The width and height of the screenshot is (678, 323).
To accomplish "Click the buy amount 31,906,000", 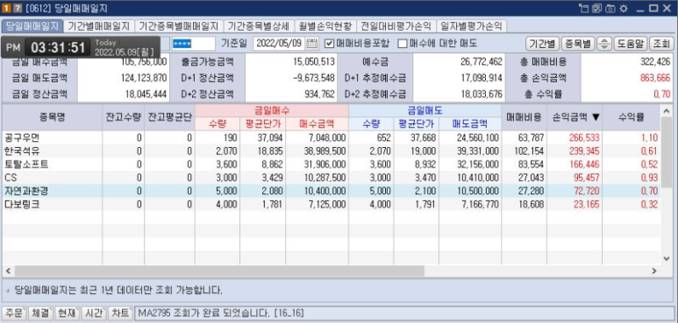I will tap(325, 165).
